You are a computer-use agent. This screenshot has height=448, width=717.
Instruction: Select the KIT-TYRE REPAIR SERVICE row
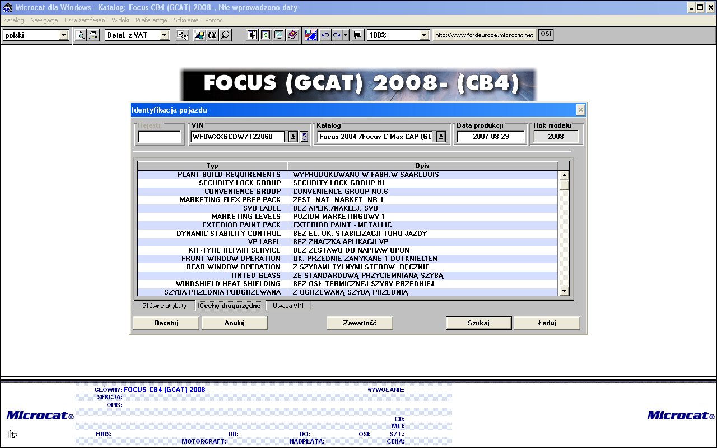click(x=348, y=250)
